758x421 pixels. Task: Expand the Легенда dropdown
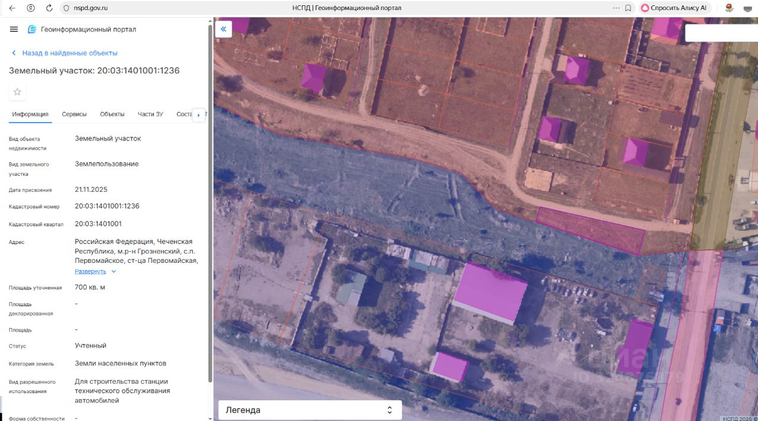point(310,410)
